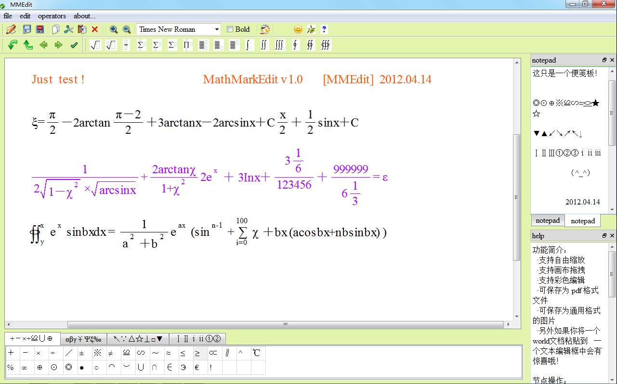Open the Times New Roman font dropdown
The height and width of the screenshot is (384, 617).
tap(179, 29)
